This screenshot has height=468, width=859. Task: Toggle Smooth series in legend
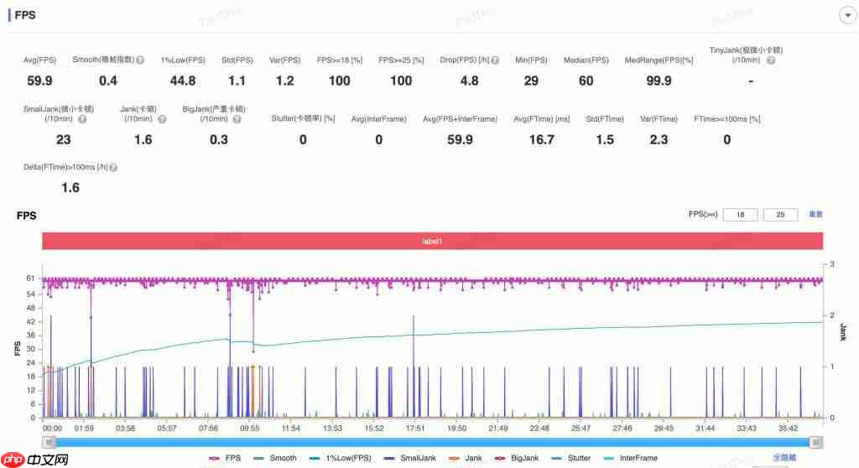coord(275,458)
